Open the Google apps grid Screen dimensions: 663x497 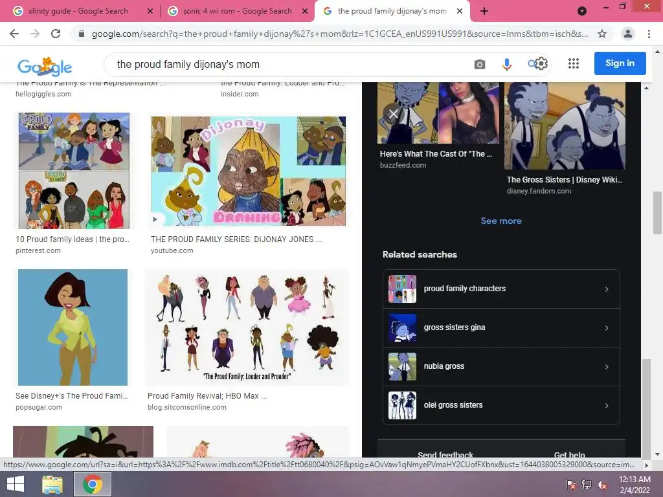pyautogui.click(x=574, y=63)
